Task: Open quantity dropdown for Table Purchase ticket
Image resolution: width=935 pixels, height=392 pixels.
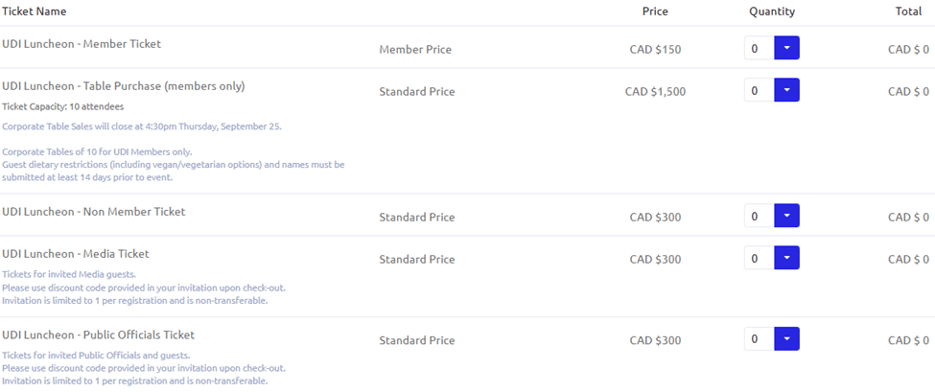Action: pos(786,91)
